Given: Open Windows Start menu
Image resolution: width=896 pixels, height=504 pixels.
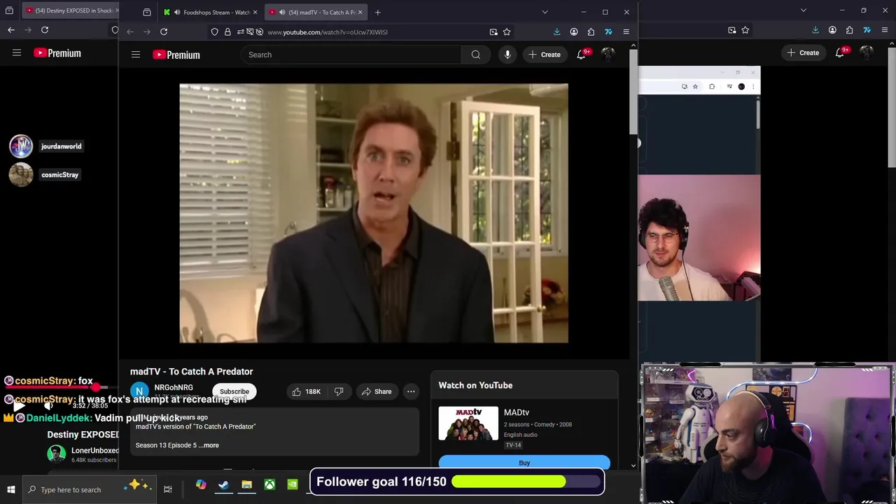Looking at the screenshot, I should point(11,489).
